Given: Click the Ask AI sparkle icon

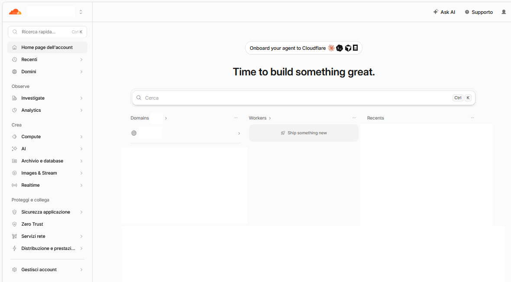Looking at the screenshot, I should coord(436,12).
